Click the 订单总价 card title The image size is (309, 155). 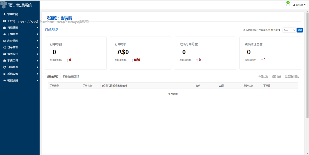[121, 44]
